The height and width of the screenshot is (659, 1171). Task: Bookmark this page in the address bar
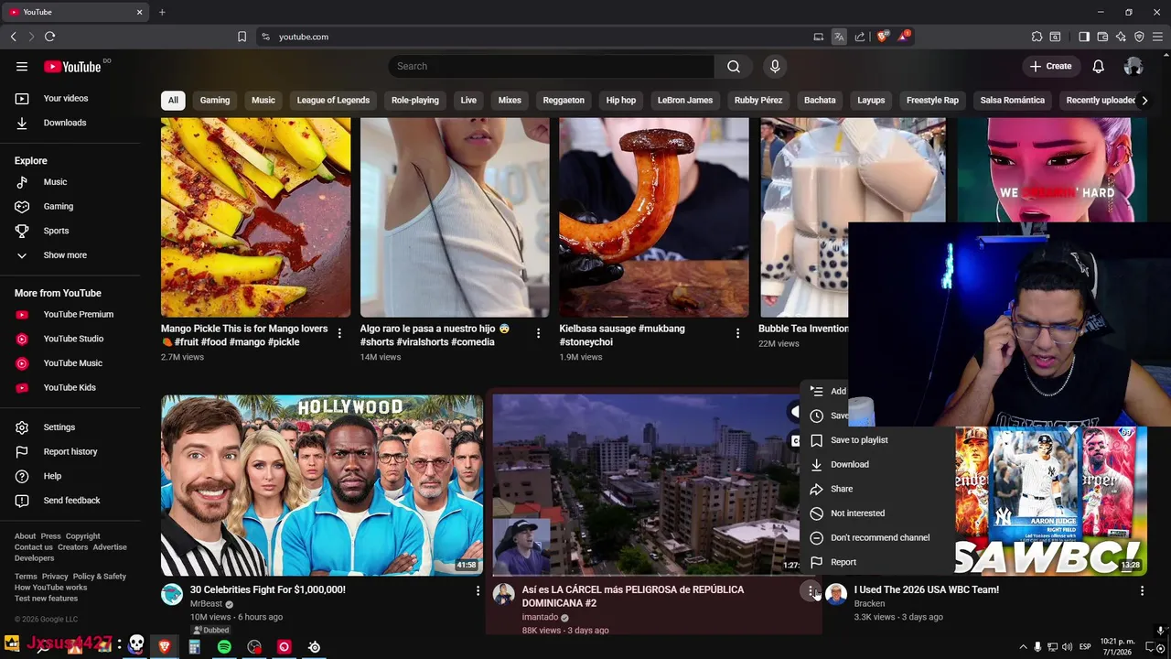[242, 37]
